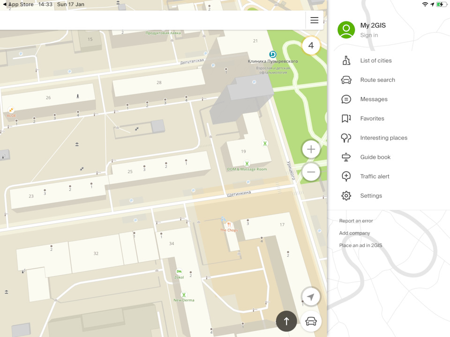
Task: Select Клиника Пузыревского clinic marker
Action: pyautogui.click(x=273, y=54)
